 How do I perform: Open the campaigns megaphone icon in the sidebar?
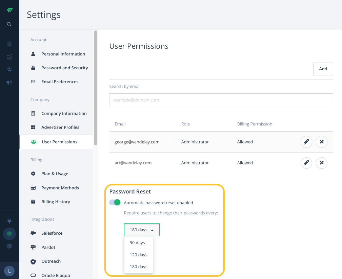[9, 82]
